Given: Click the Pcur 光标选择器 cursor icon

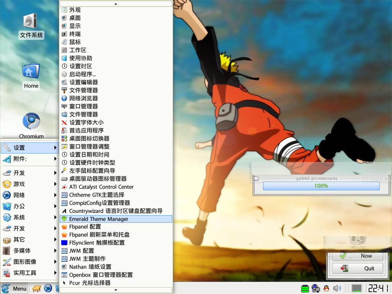Looking at the screenshot, I should point(64,283).
